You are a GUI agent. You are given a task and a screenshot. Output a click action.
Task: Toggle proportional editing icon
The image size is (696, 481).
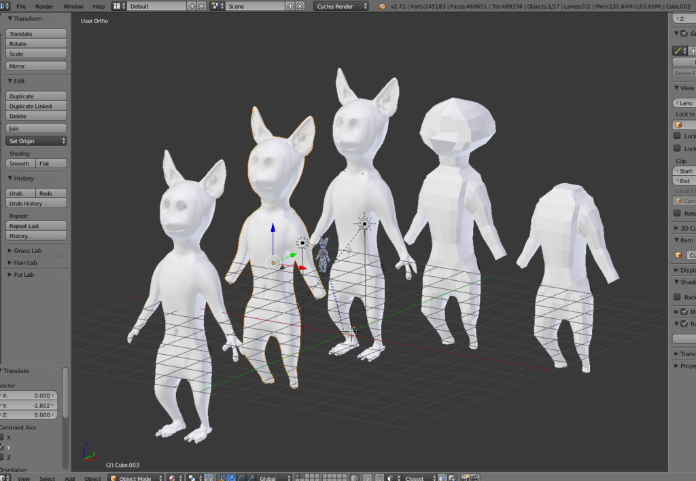tap(368, 478)
